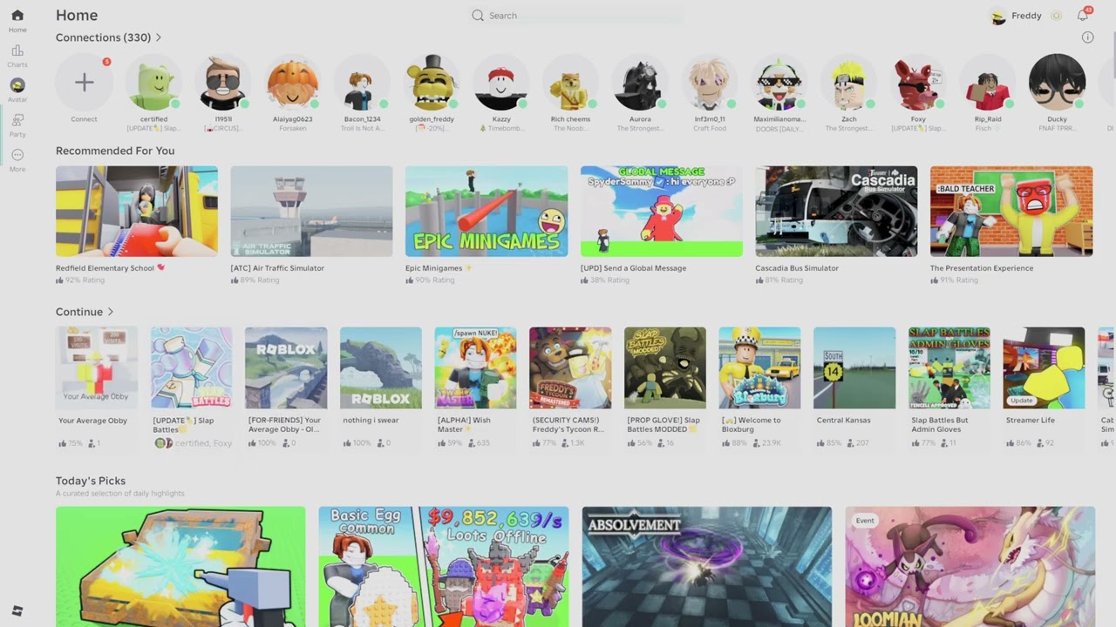Click the '[ATC] Air Traffic Simulator' title text

click(x=277, y=268)
